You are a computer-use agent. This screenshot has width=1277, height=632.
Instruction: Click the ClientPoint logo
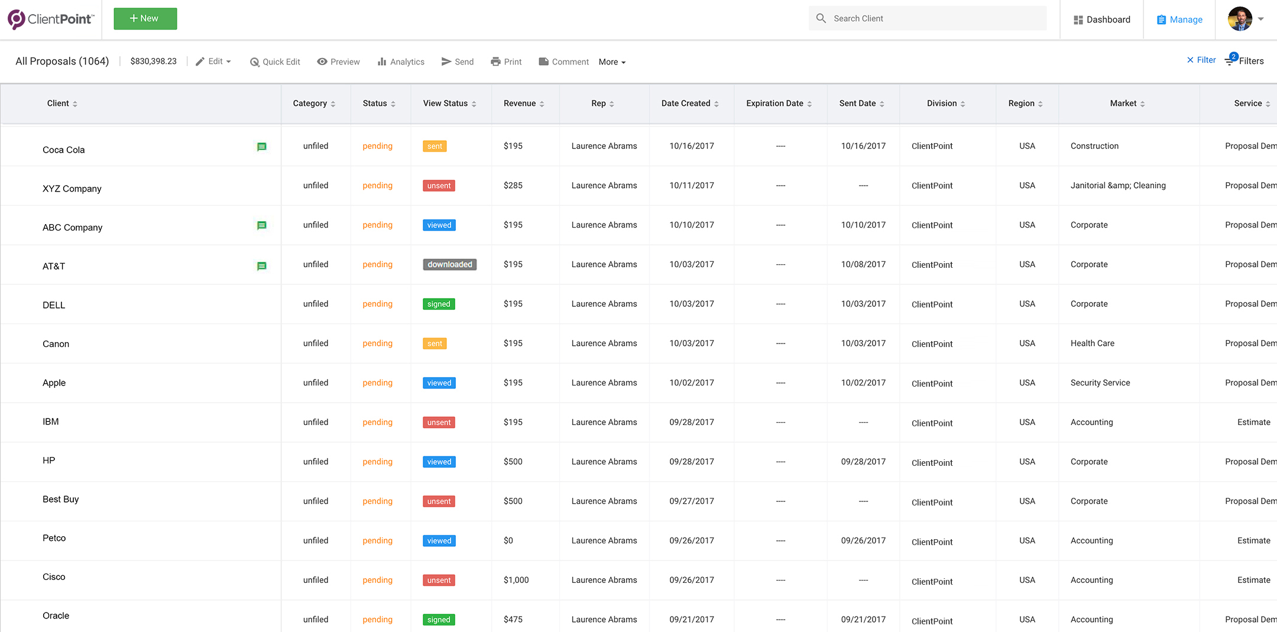tap(51, 19)
